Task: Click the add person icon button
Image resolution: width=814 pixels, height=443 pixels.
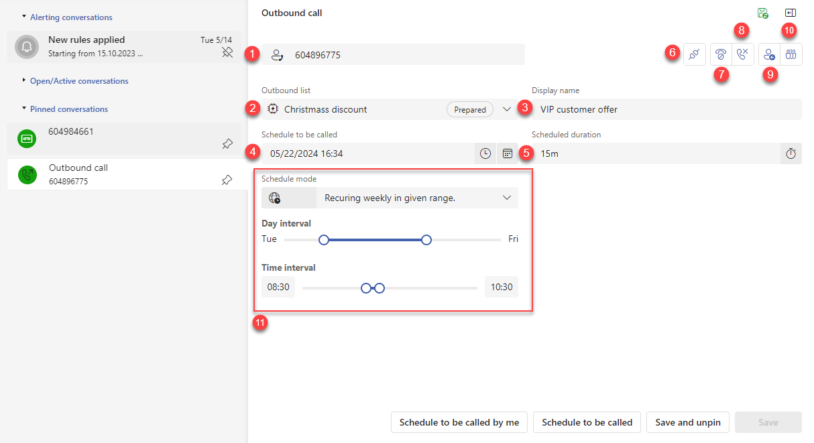Action: click(x=770, y=55)
